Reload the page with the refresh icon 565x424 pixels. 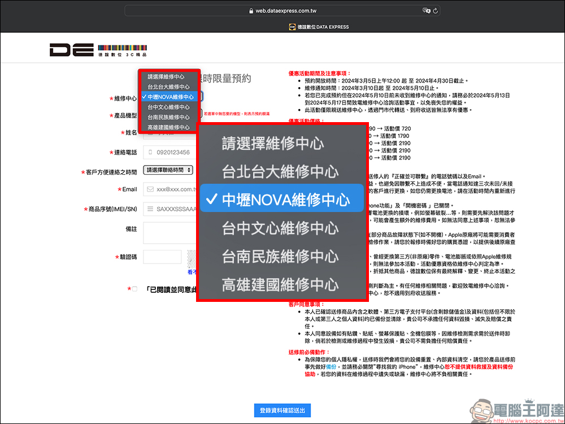pos(435,11)
